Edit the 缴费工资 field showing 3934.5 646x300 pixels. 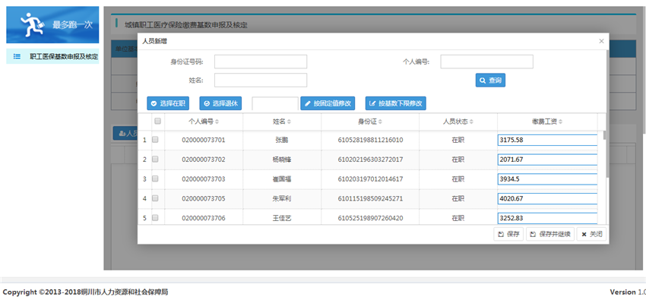coord(547,179)
